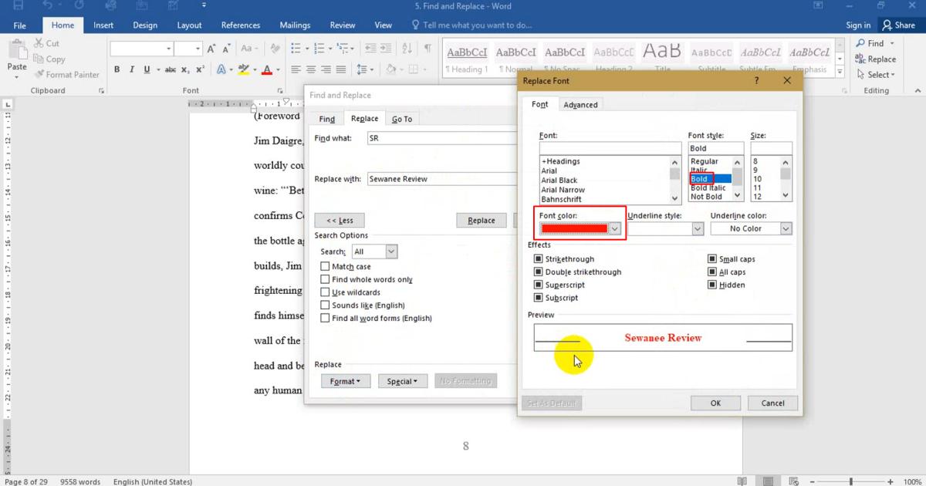926x486 pixels.
Task: Toggle the Strikethrough effect checkbox
Action: 539,259
